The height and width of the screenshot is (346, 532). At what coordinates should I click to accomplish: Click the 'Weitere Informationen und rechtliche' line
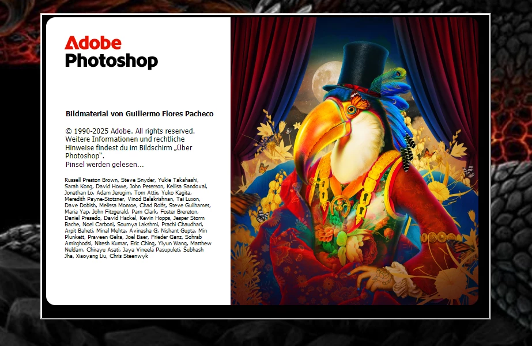pos(125,139)
